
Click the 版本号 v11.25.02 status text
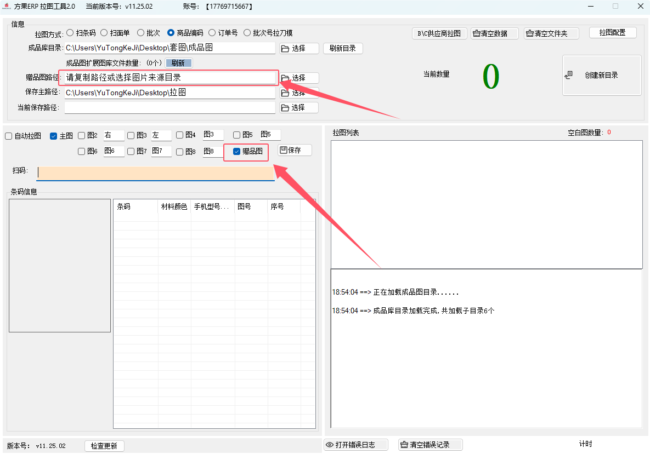(x=37, y=446)
